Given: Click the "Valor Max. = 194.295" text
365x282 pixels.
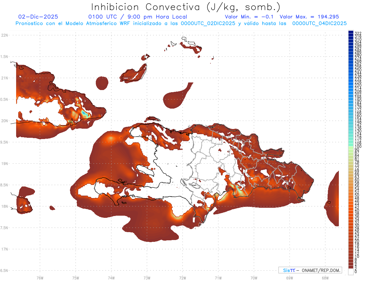Looking at the screenshot, I should pyautogui.click(x=309, y=17).
